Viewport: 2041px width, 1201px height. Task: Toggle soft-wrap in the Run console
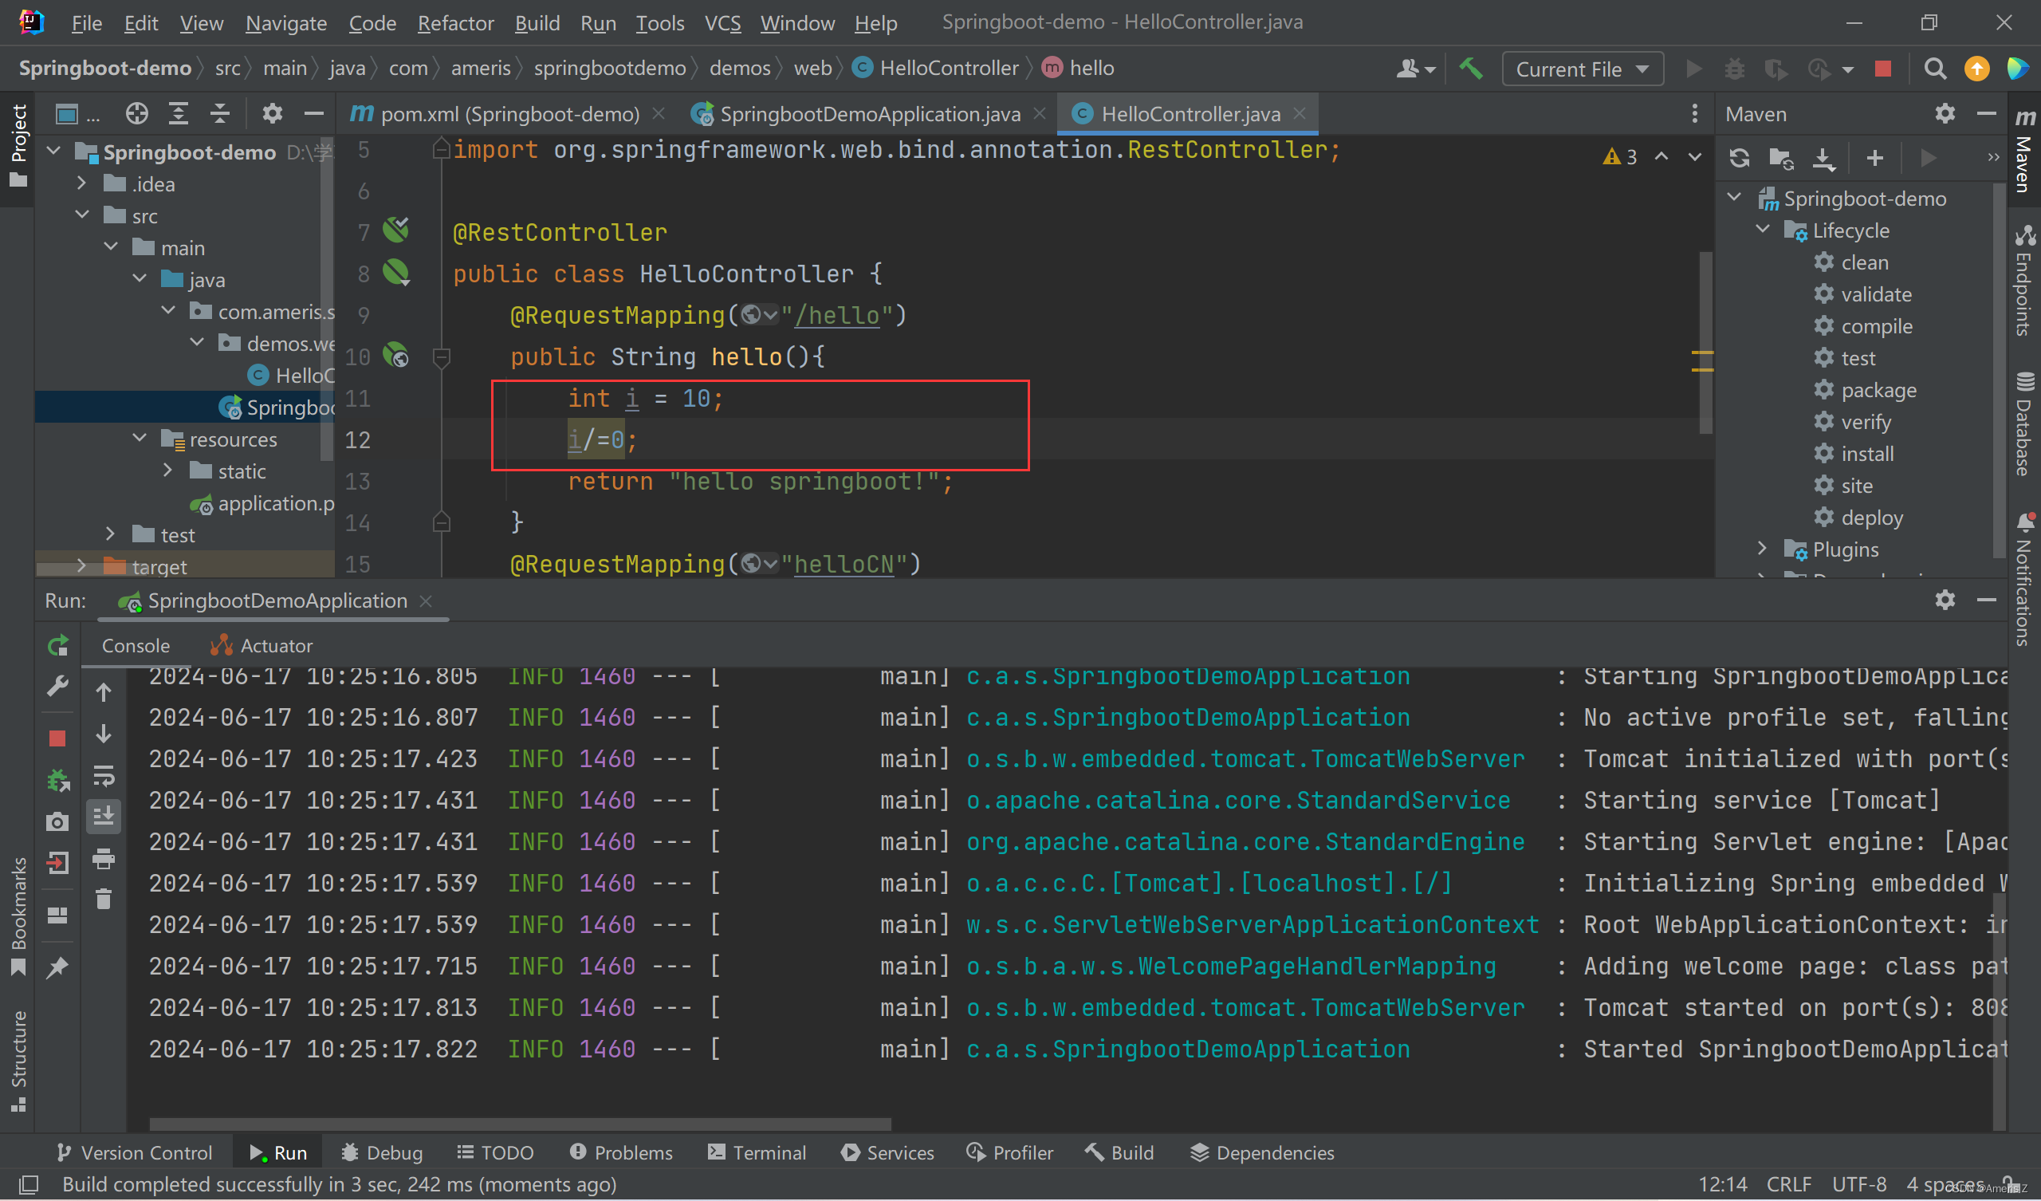pyautogui.click(x=104, y=775)
